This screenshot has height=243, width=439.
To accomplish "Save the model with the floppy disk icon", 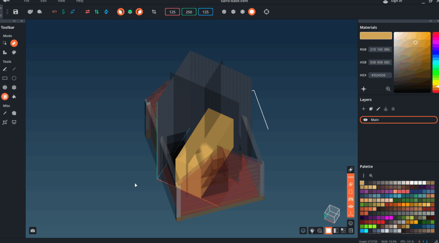I will click(16, 12).
